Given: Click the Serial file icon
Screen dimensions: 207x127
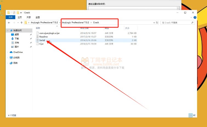Looking at the screenshot, I should pyautogui.click(x=37, y=40).
